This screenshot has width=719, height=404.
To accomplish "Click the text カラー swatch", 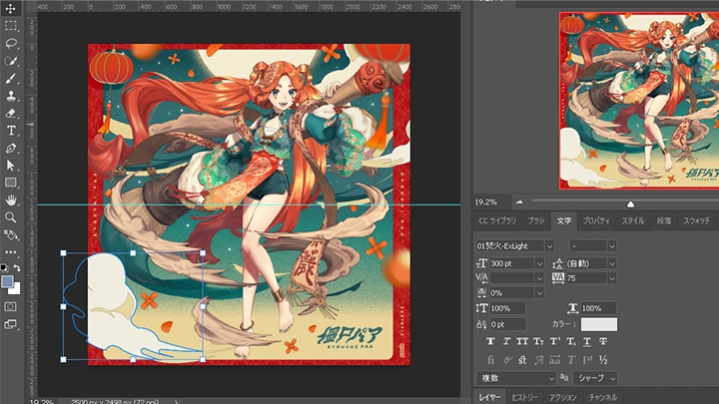I will click(599, 324).
